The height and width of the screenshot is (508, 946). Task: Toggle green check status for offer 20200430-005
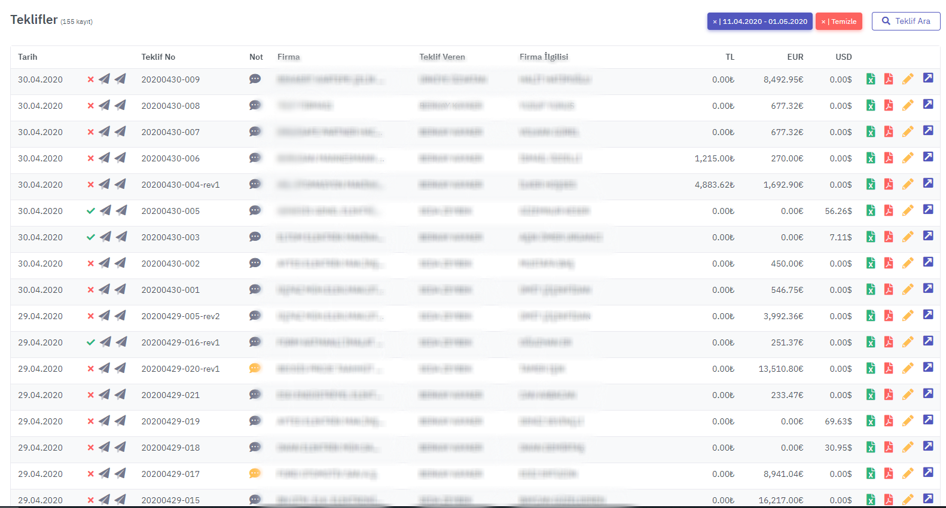pos(91,211)
